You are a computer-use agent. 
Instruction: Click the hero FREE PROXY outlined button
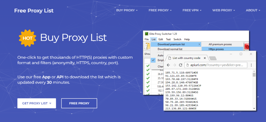[79, 103]
